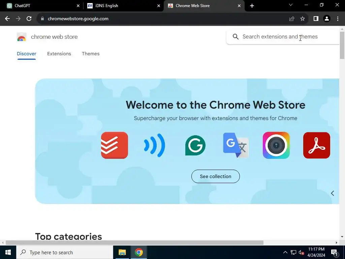Focus the Search extensions and themes field
This screenshot has height=259, width=345.
(283, 36)
